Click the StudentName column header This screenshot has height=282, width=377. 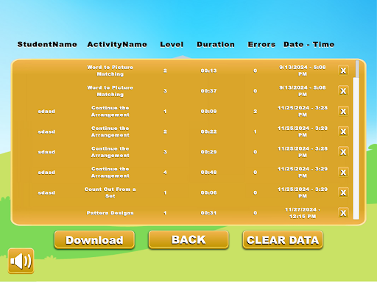(x=47, y=45)
